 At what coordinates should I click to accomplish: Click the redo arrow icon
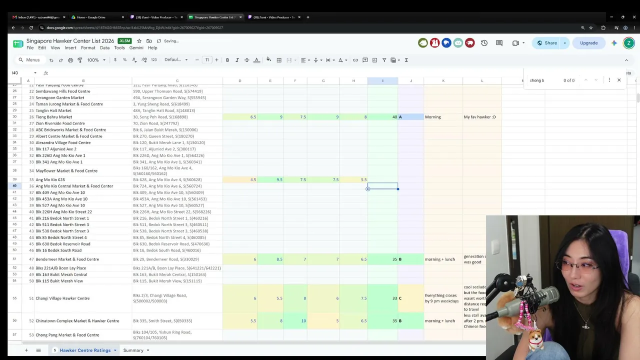[x=60, y=60]
